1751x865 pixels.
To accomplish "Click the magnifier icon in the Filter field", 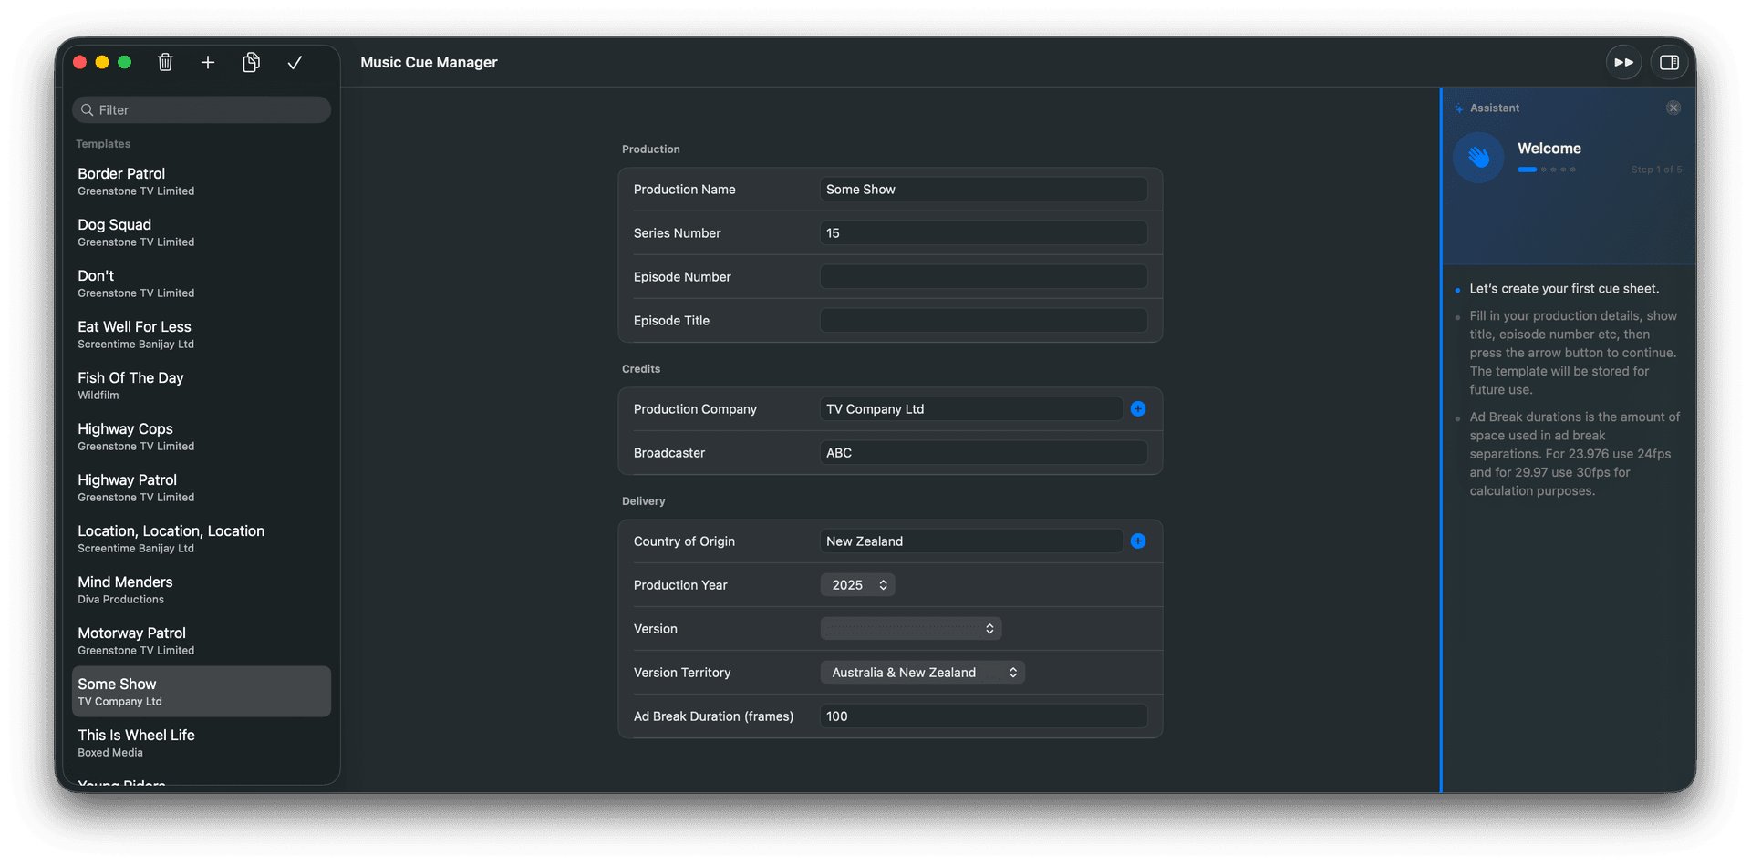I will point(88,109).
